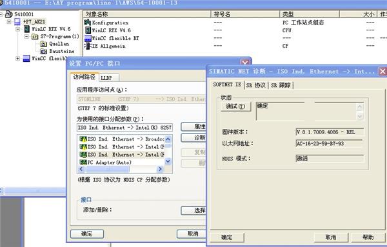Viewport: 387px width, 247px height.
Task: Click the status box down arrow
Action: 360,116
